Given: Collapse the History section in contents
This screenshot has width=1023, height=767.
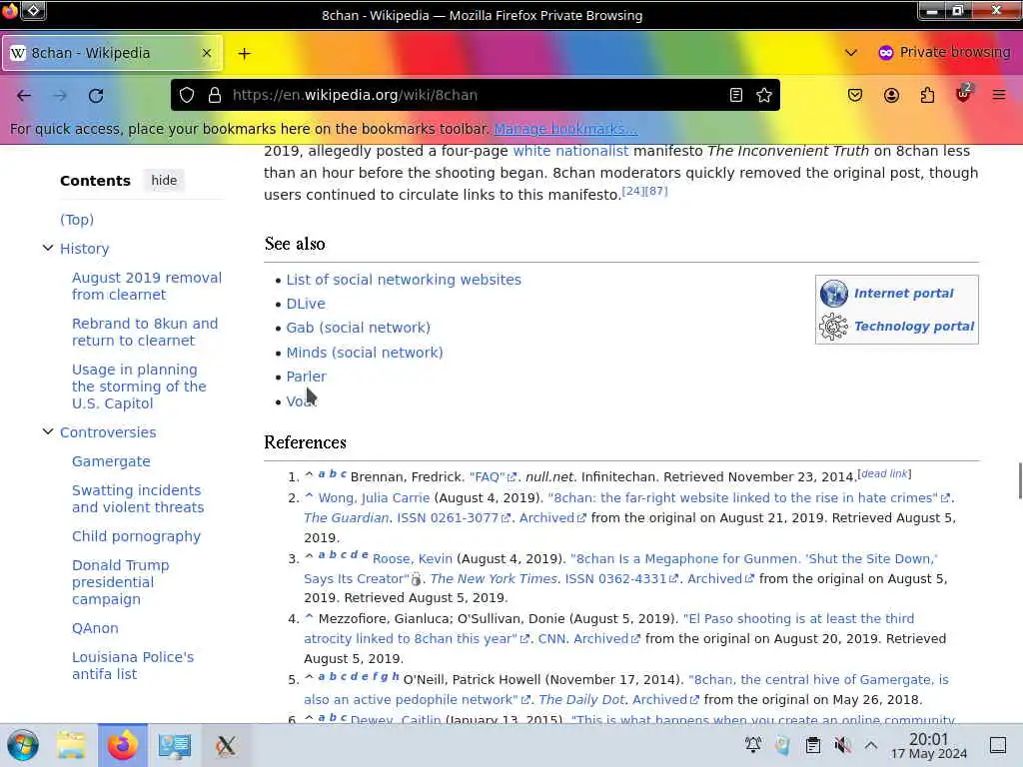Looking at the screenshot, I should coord(48,248).
